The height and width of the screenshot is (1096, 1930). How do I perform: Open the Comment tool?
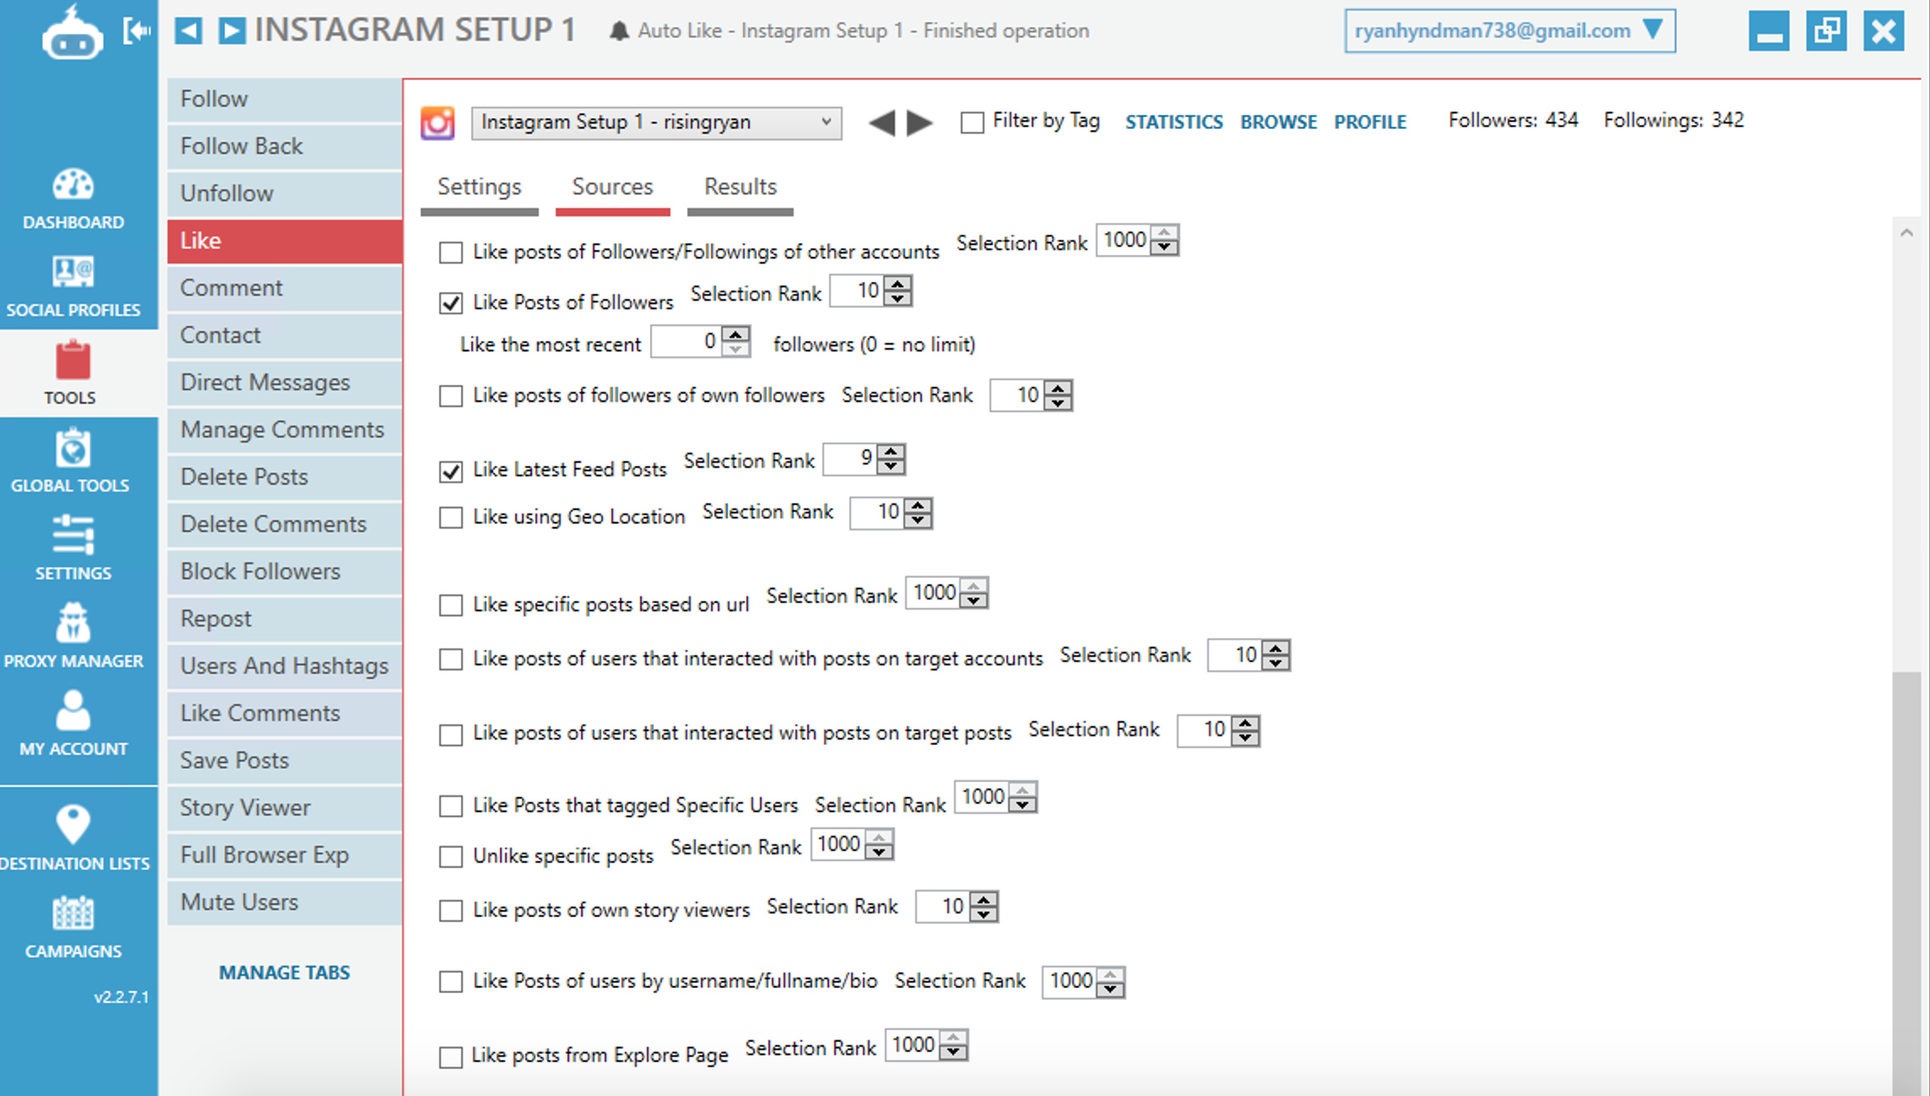tap(285, 289)
